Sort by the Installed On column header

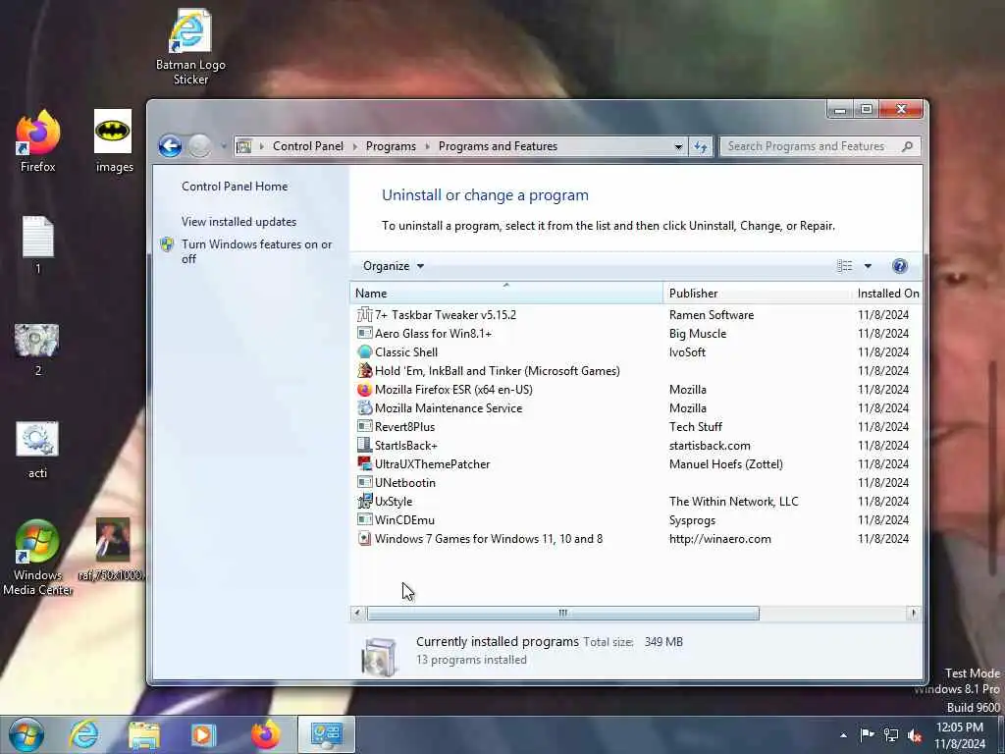pos(887,293)
